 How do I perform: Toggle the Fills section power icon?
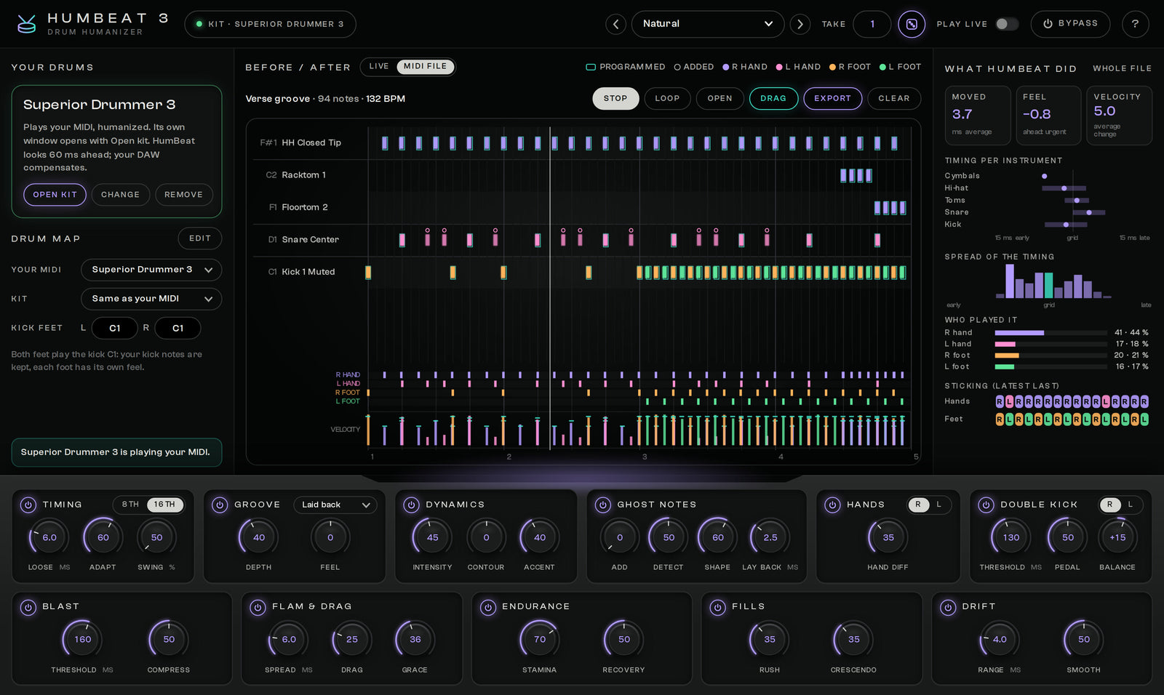[717, 607]
